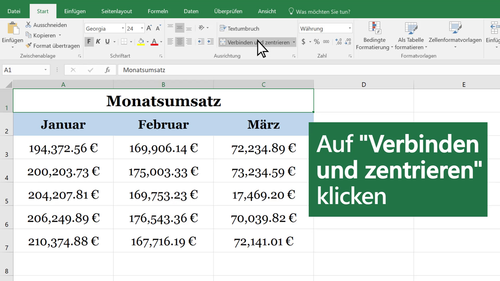
Task: Switch to the Überprüfen tab
Action: click(228, 11)
